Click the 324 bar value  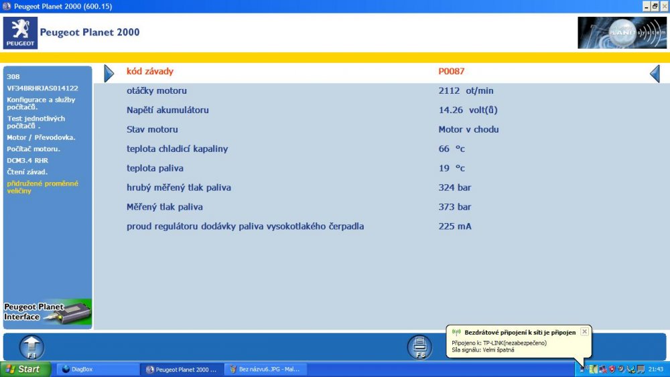click(455, 187)
